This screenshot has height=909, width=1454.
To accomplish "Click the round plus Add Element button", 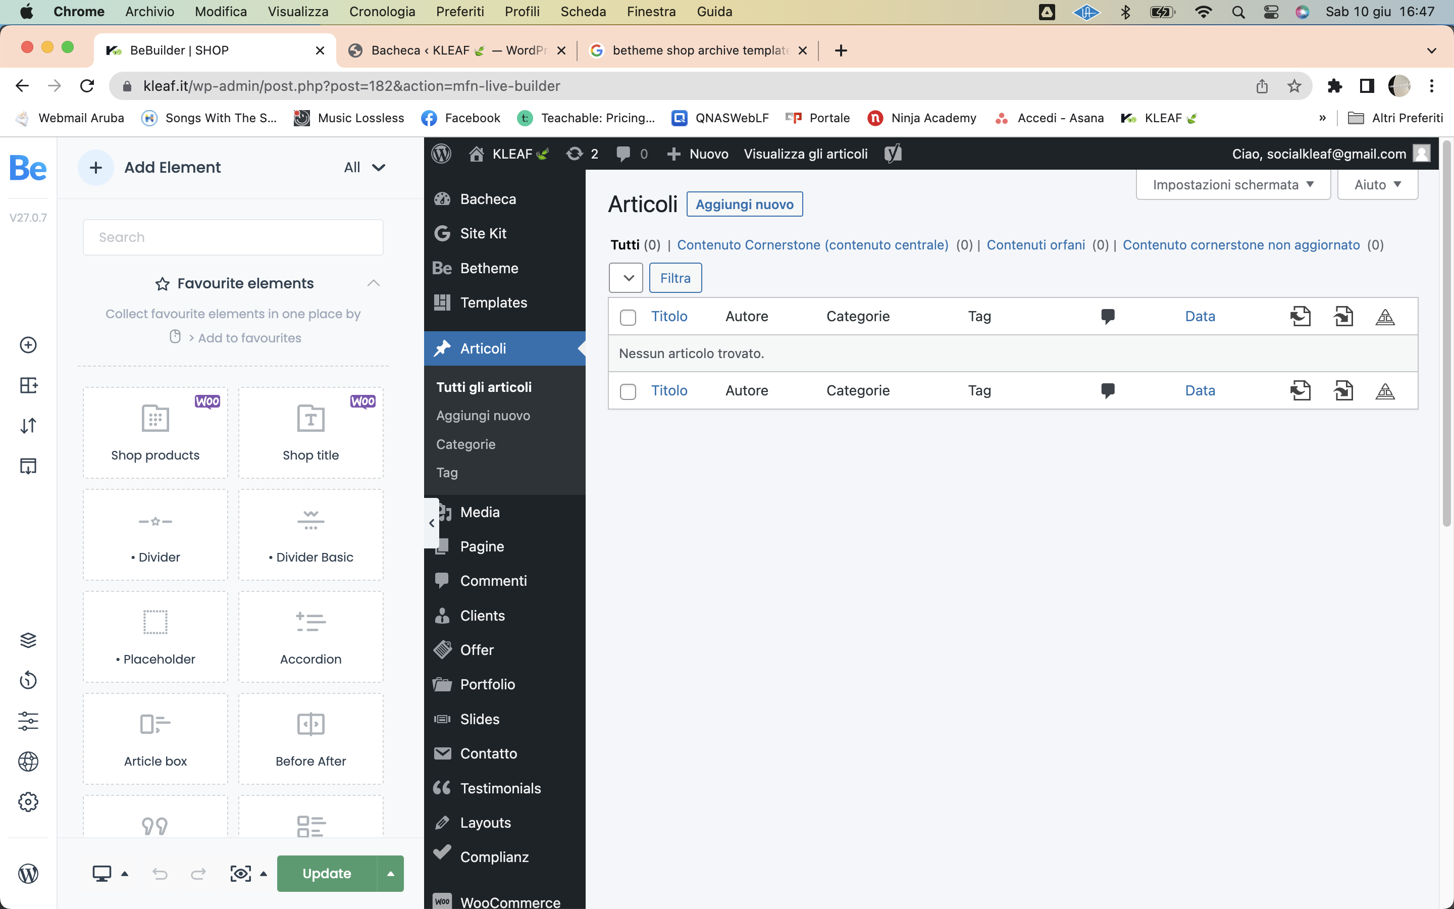I will 96,168.
